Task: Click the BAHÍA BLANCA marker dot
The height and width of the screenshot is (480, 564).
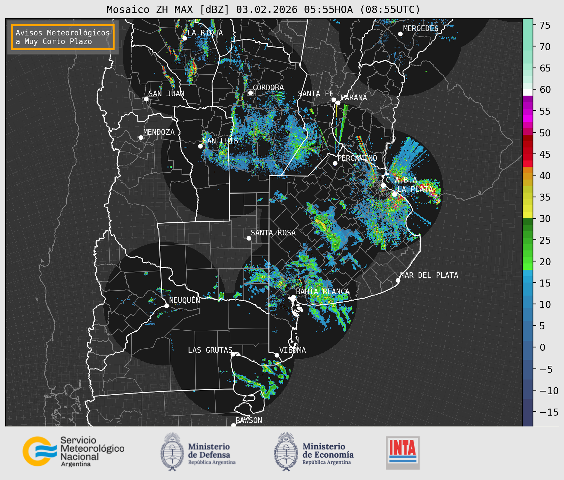Action: 293,297
